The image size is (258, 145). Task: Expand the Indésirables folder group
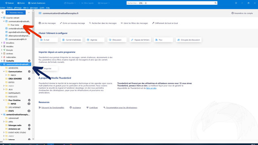[x=2, y=57]
